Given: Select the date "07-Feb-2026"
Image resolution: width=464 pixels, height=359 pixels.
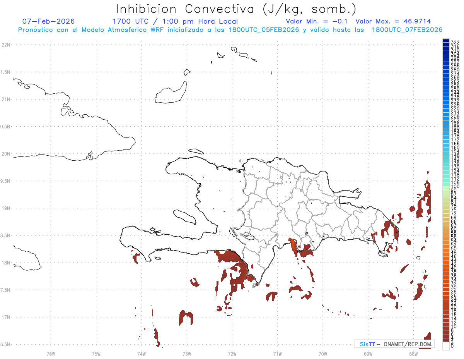Looking at the screenshot, I should tap(49, 21).
